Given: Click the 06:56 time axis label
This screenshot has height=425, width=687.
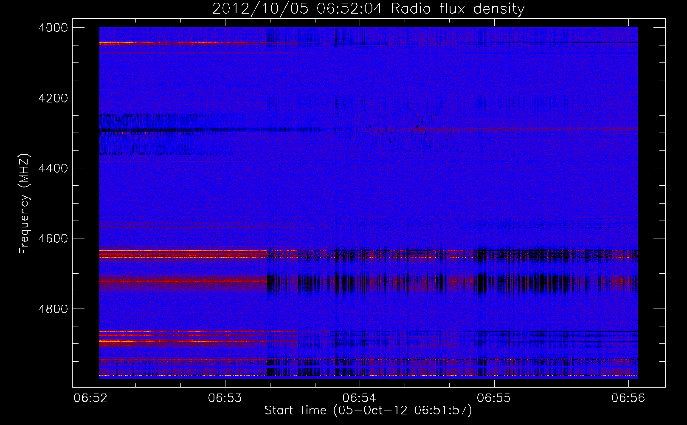Looking at the screenshot, I should [x=628, y=398].
